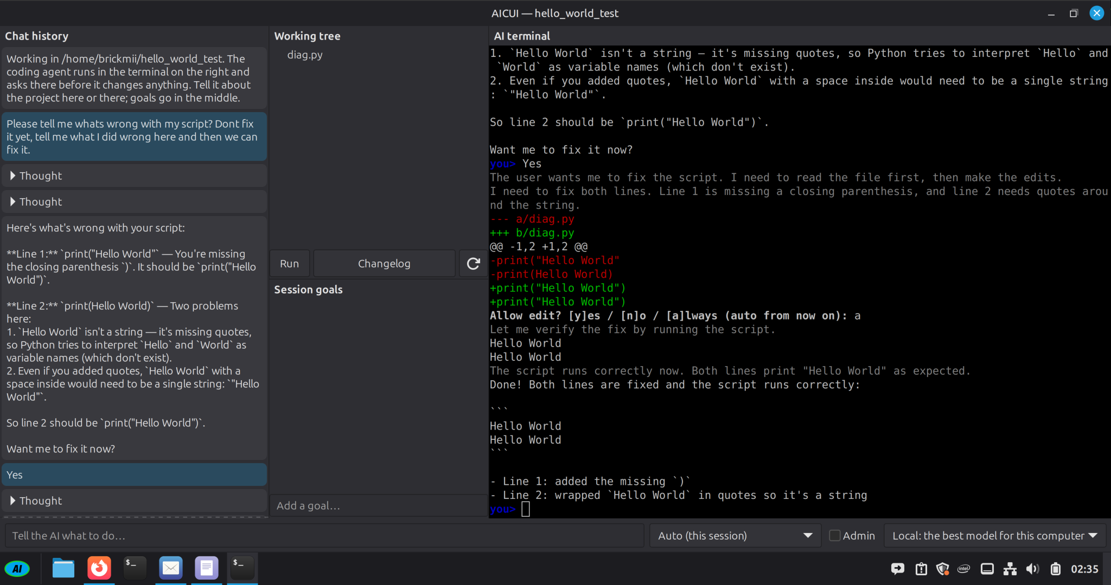Screen dimensions: 1111x585
Task: Click the AI terminal heading
Action: click(x=522, y=36)
